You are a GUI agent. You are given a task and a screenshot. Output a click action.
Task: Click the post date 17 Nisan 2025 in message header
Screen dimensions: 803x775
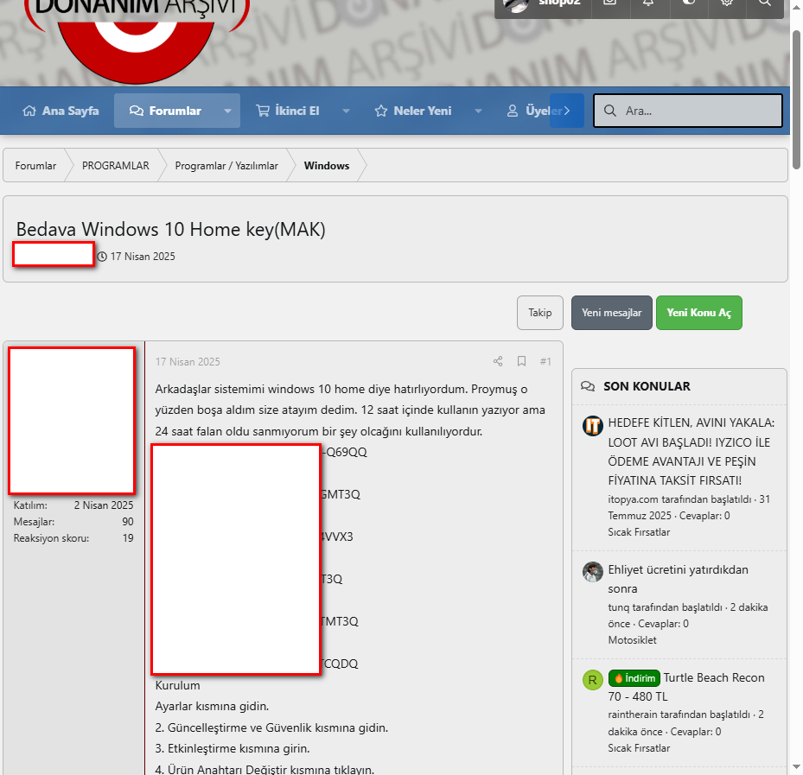(188, 361)
